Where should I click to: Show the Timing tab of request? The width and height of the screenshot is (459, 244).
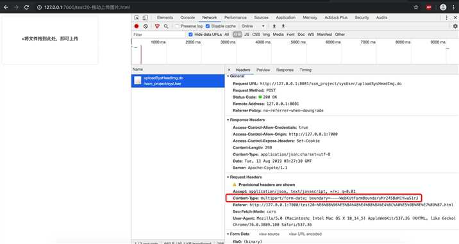305,70
